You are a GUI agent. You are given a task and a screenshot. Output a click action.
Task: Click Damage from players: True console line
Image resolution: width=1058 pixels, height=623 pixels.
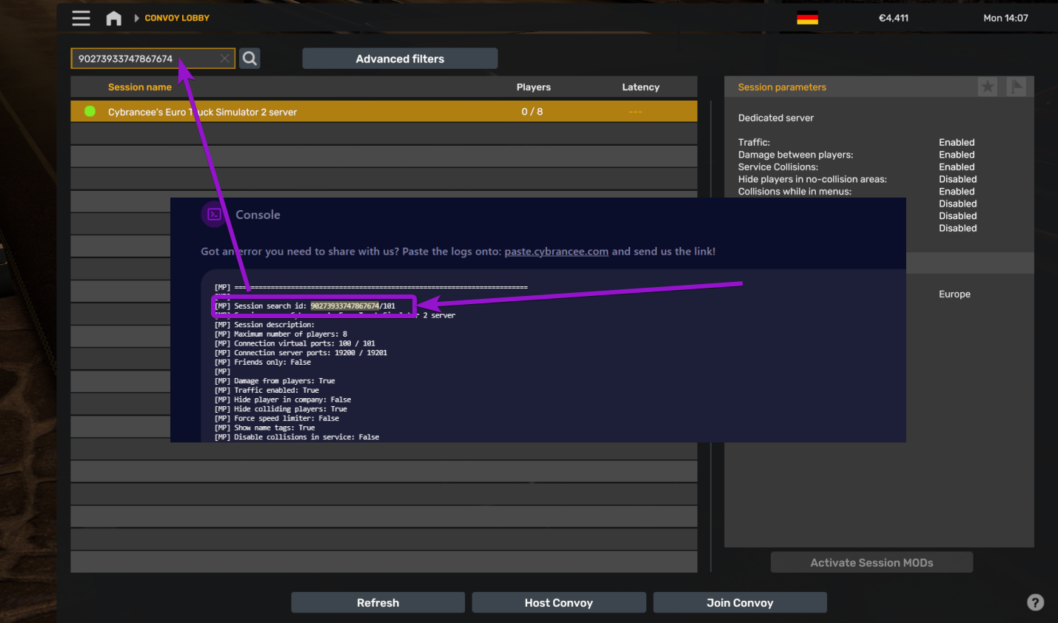point(275,381)
